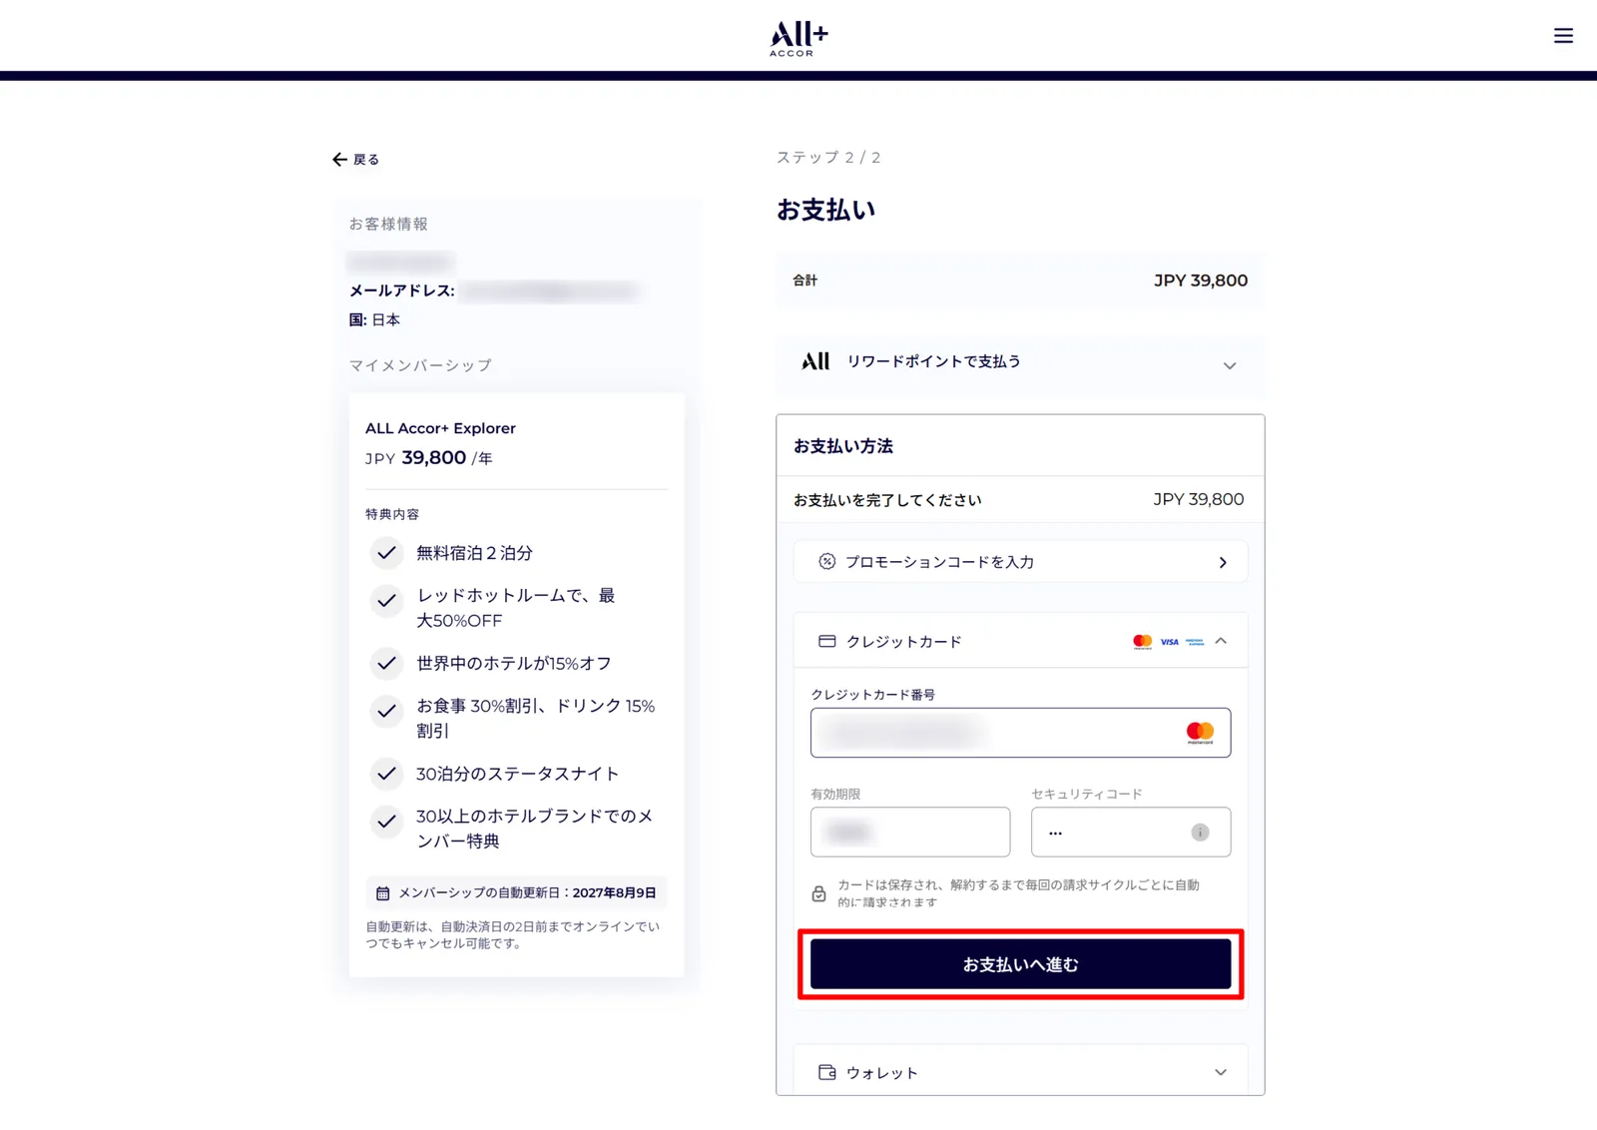Click the お支払い方法 heading
The image size is (1597, 1130).
coord(843,446)
